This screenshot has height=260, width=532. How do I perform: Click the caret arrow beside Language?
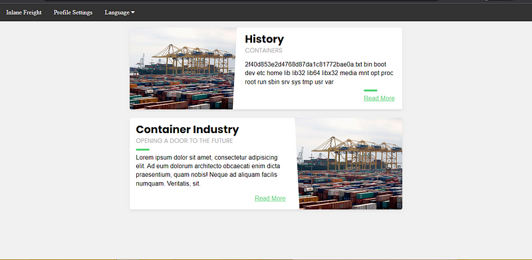[132, 13]
